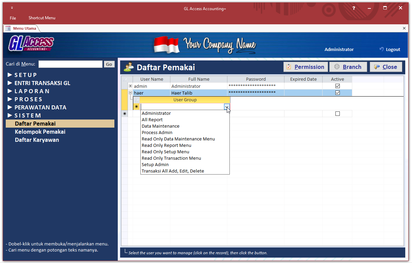Check Active box in the new row
Screen dimensions: 412x263
click(337, 114)
